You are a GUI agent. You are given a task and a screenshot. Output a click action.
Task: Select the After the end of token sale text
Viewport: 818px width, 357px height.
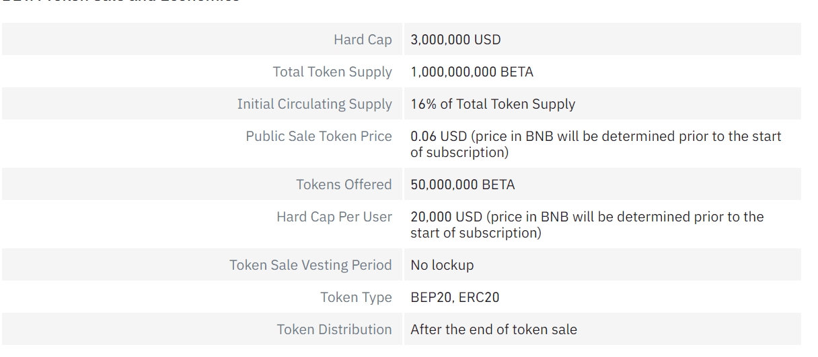tap(494, 329)
